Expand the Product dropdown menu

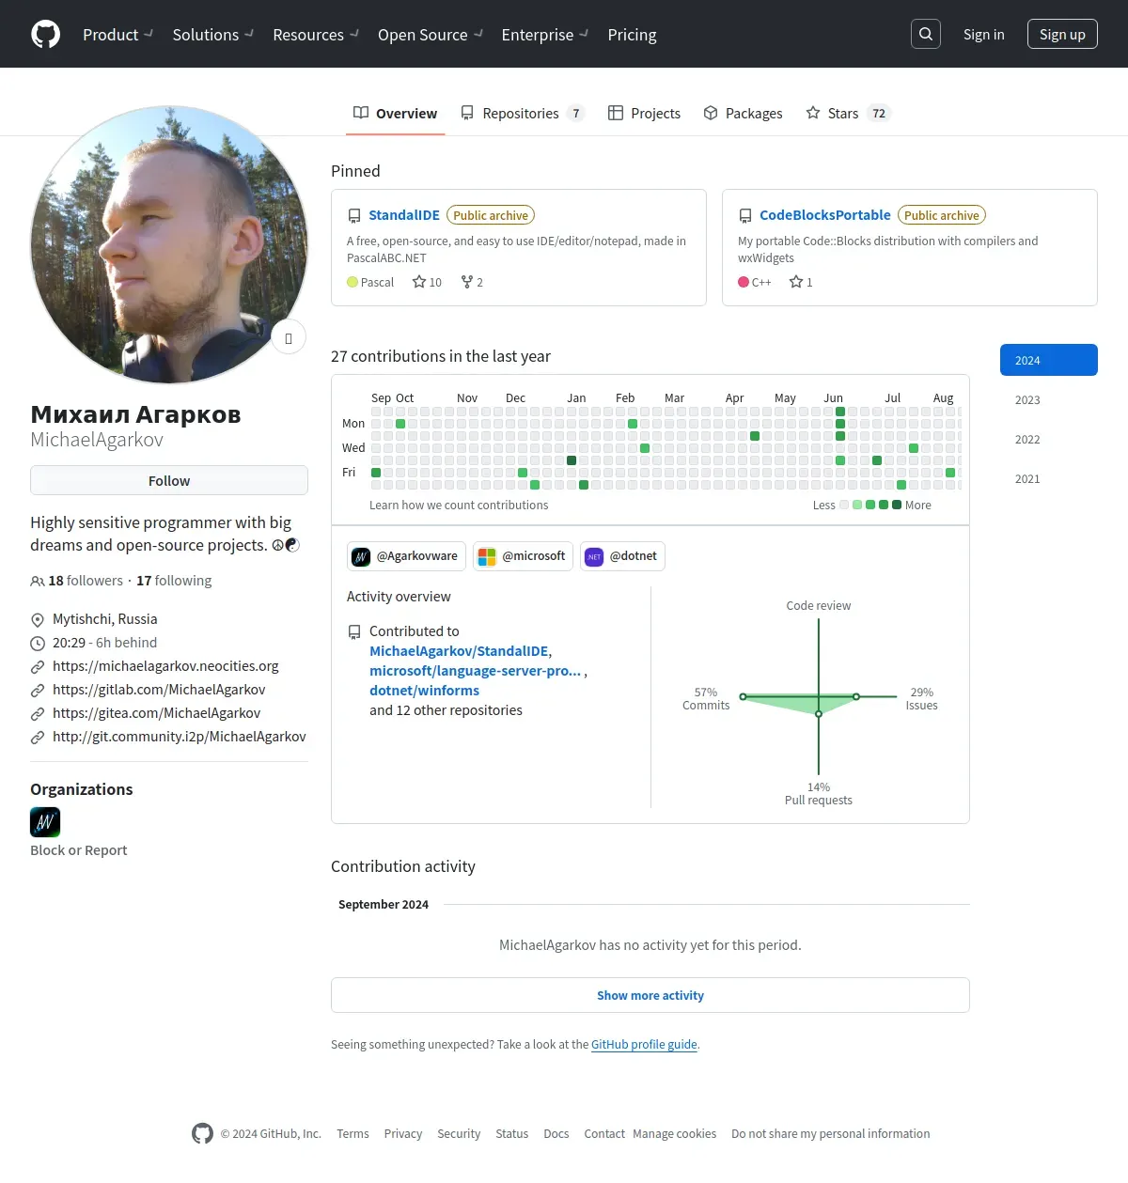coord(117,35)
